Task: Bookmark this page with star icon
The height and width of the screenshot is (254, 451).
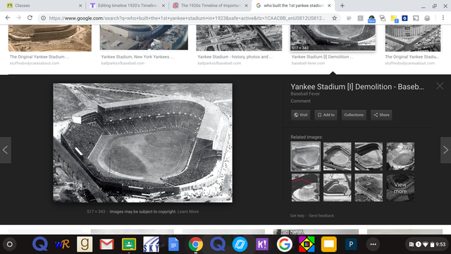Action: tap(334, 18)
